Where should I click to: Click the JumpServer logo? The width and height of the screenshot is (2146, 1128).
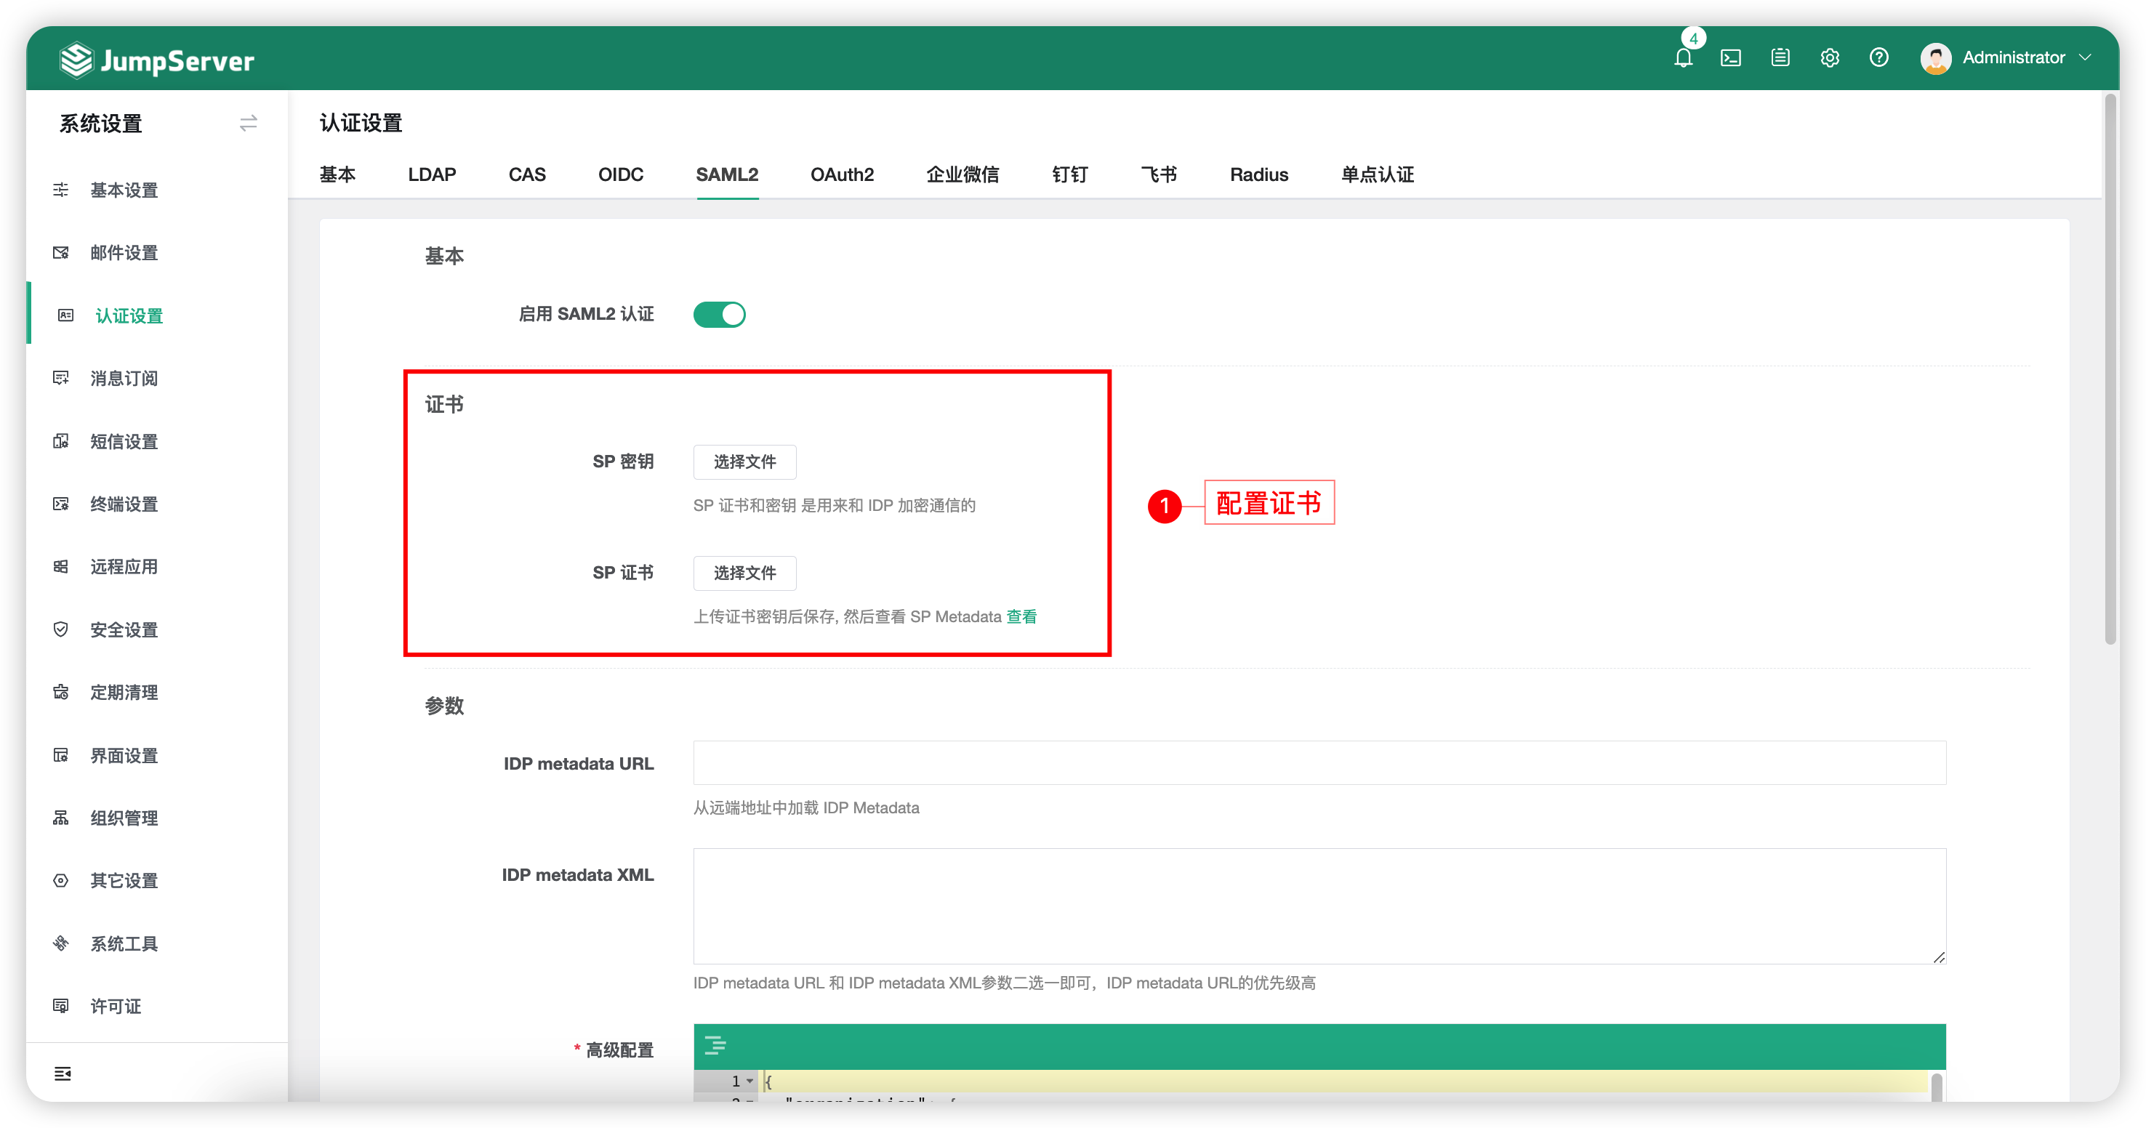(156, 60)
